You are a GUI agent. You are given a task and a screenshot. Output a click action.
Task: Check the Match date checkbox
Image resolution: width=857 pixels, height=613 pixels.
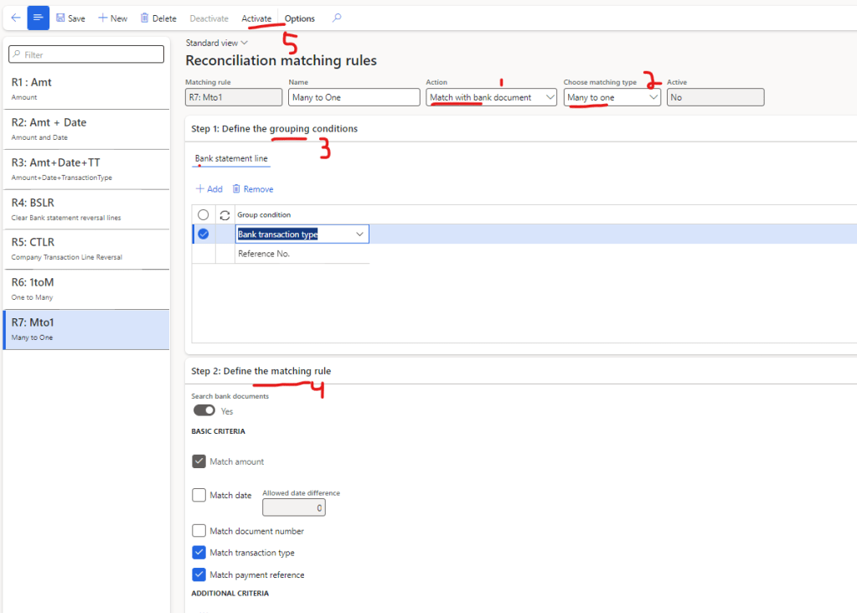tap(199, 495)
